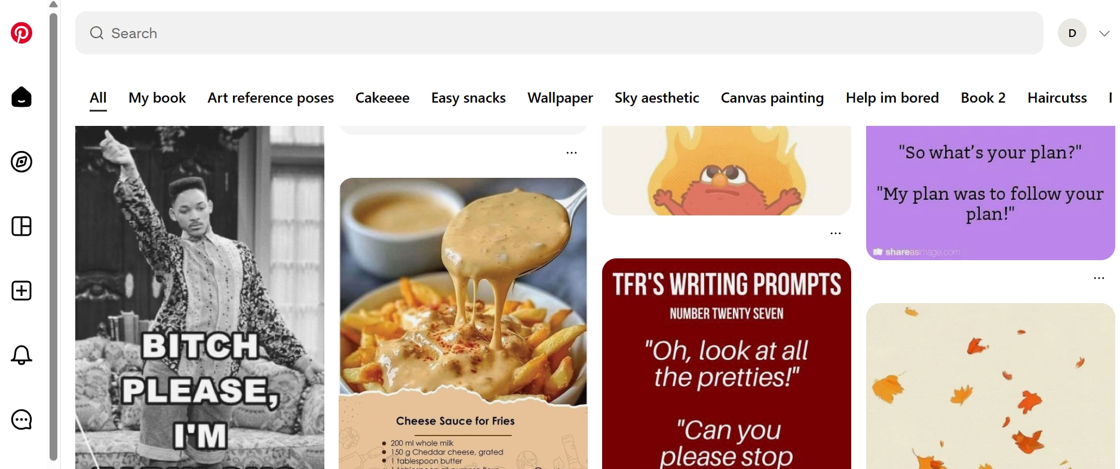
Task: Open the Home feed icon
Action: 22,97
